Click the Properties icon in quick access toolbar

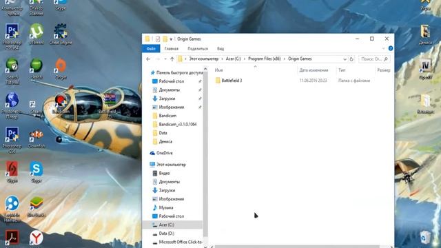tap(158, 39)
